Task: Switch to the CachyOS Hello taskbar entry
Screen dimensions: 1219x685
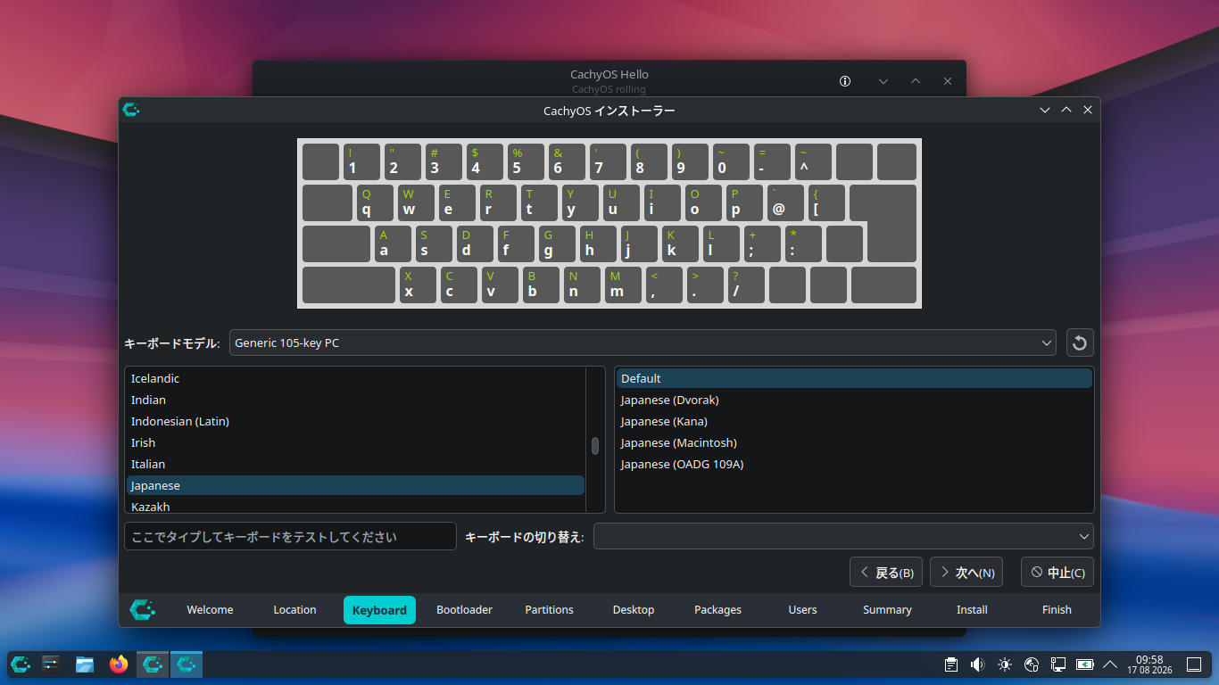Action: (153, 664)
